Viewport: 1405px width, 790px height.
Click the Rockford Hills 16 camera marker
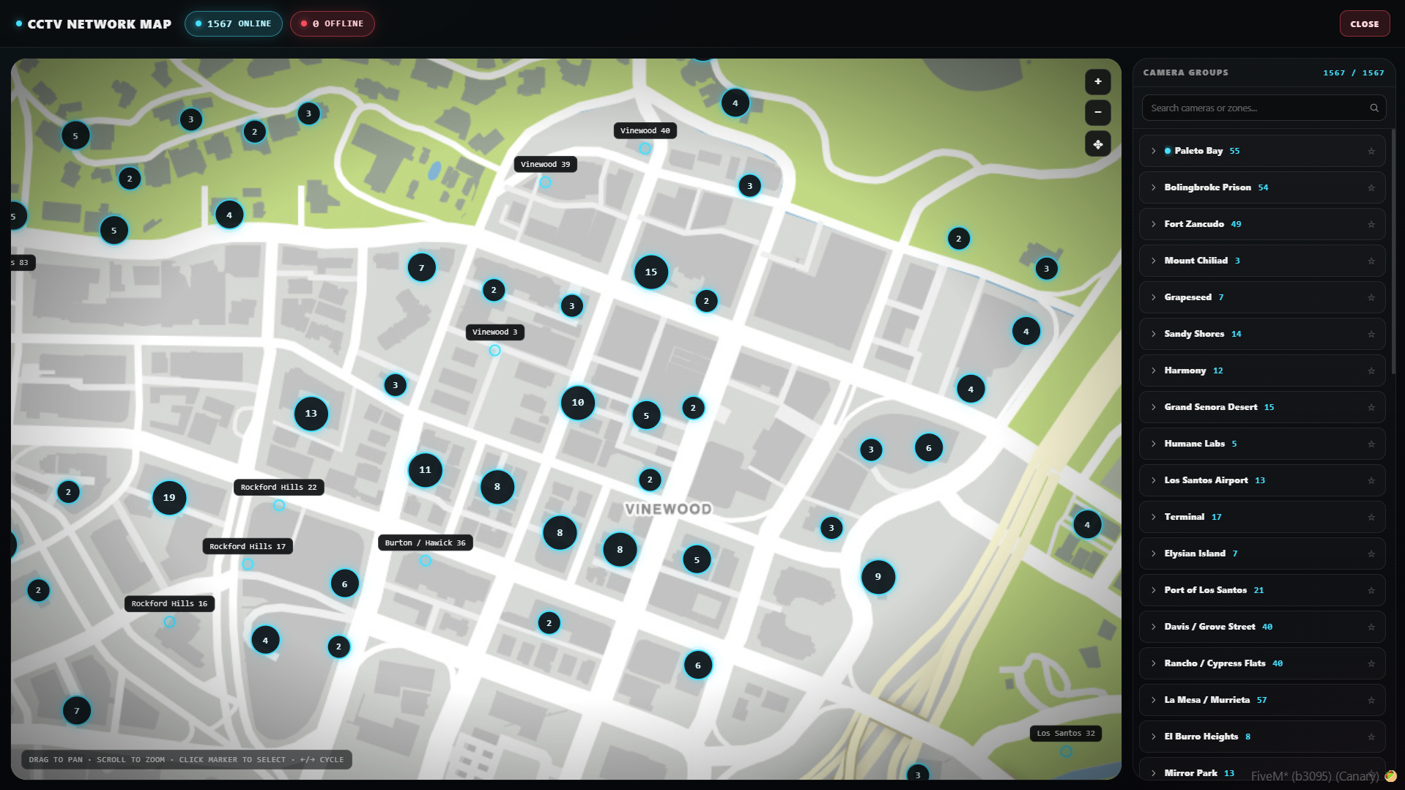(x=169, y=622)
